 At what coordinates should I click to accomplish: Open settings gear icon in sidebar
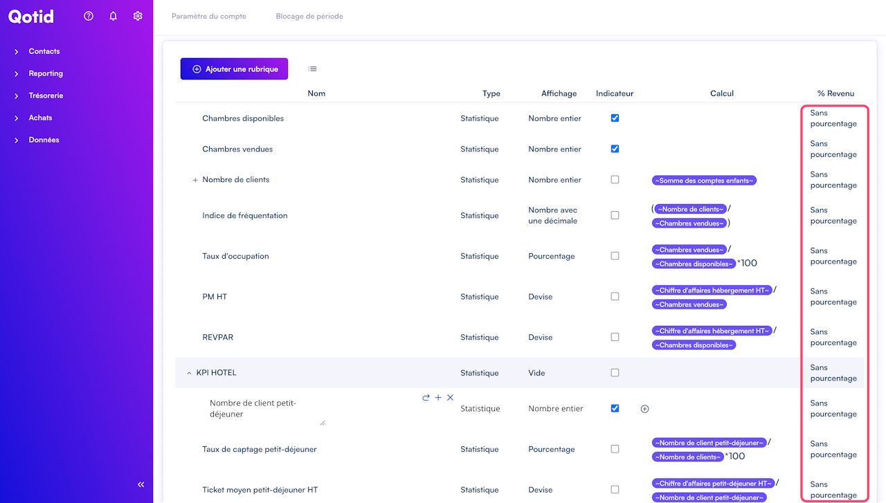[138, 16]
